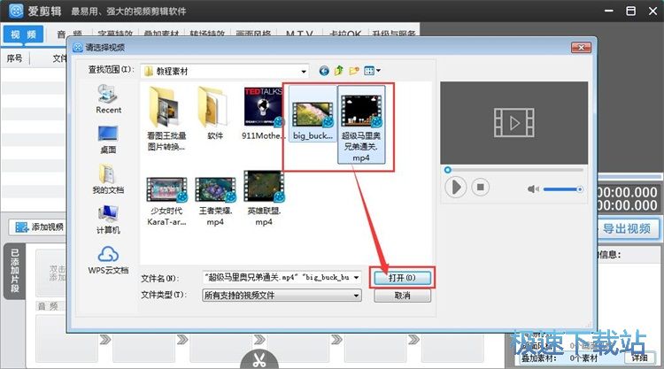Select the big_buck video file
The image size is (664, 369).
(313, 114)
